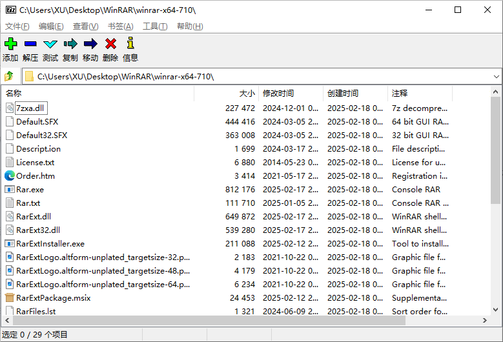This screenshot has height=342, width=503.
Task: Open the 帮助(H) Help menu
Action: [190, 26]
